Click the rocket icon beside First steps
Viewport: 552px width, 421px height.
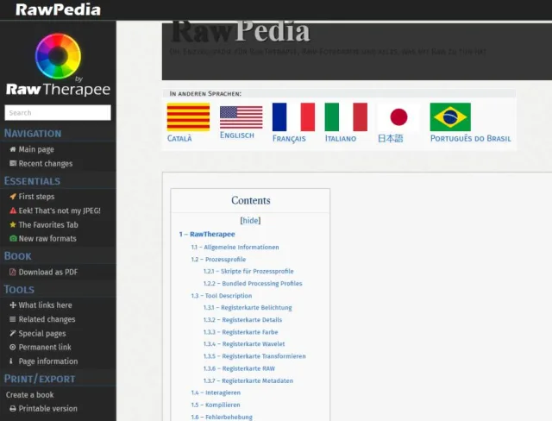13,197
